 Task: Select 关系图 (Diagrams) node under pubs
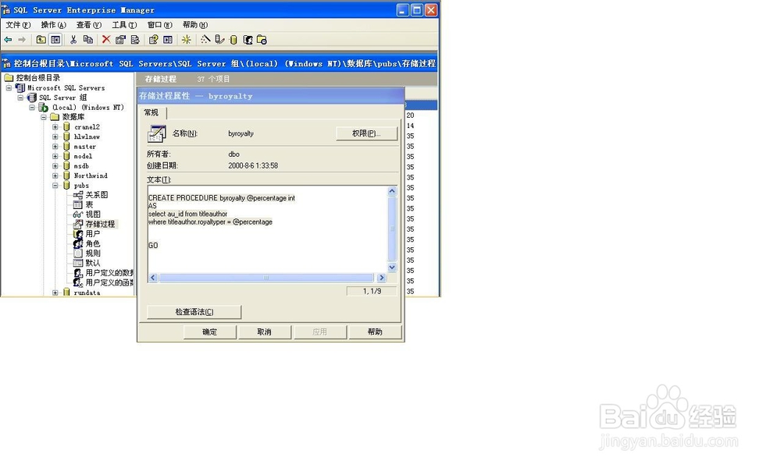(96, 195)
